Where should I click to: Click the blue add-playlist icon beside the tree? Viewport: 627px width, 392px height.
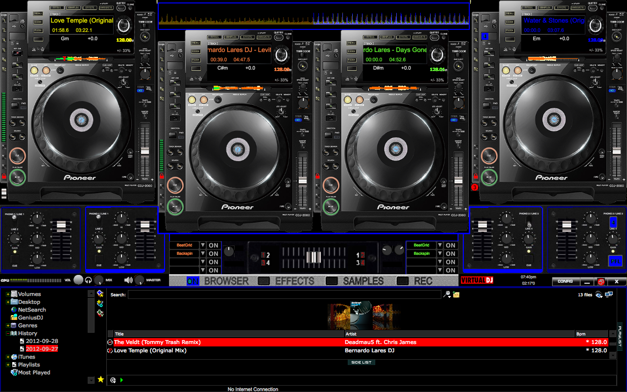click(100, 293)
